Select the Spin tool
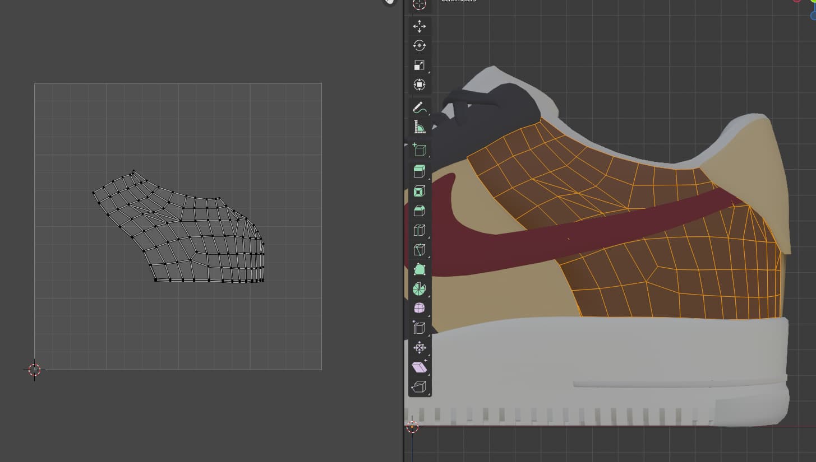 [x=419, y=290]
